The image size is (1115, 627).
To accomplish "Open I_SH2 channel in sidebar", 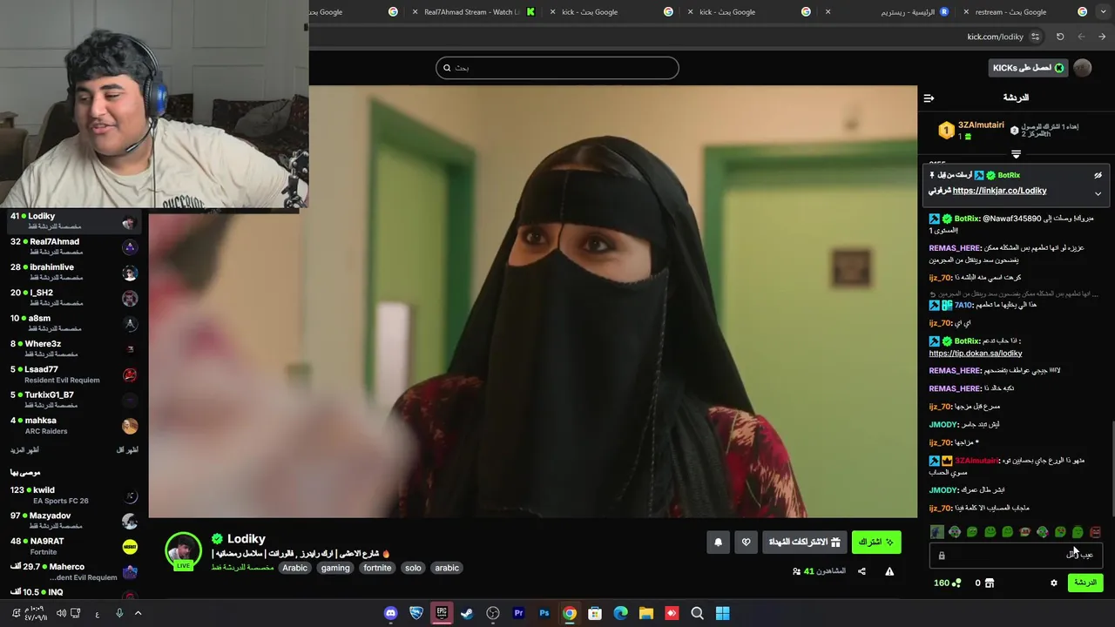I will (74, 298).
